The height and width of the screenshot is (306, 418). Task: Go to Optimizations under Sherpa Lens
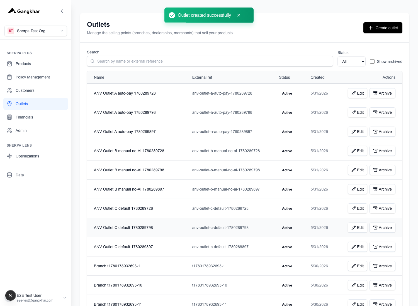pos(36,156)
